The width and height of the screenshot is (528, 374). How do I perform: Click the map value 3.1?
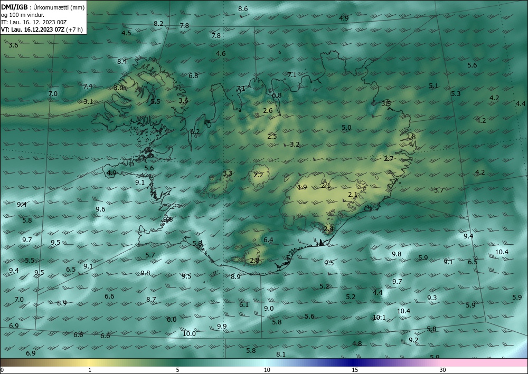click(88, 102)
